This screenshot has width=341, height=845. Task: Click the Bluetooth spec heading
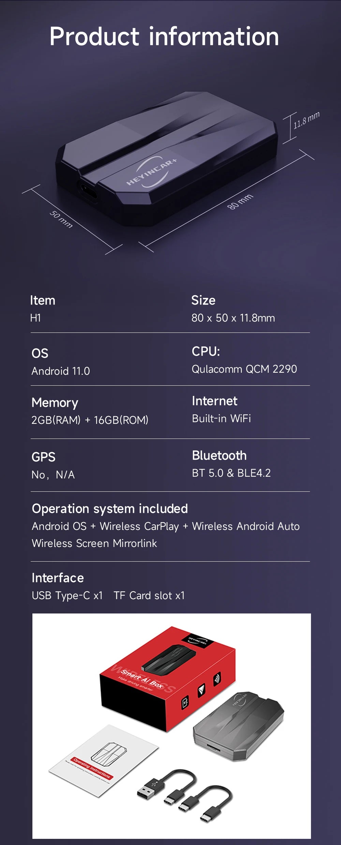point(219,456)
